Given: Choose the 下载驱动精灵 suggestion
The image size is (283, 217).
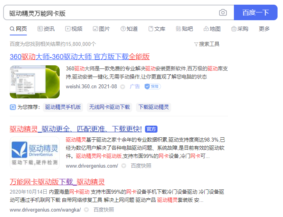Looking at the screenshot, I should (x=154, y=107).
